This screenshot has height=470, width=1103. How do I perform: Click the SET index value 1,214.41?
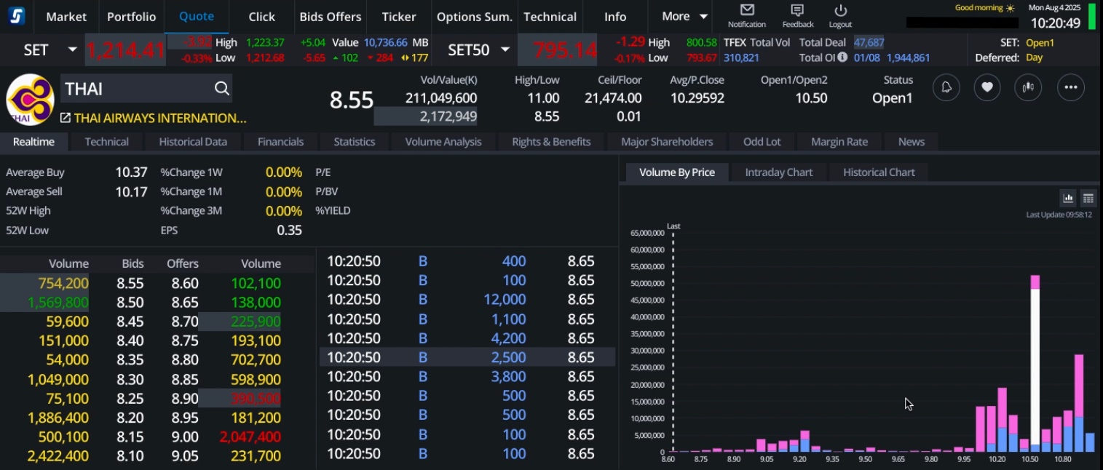126,50
